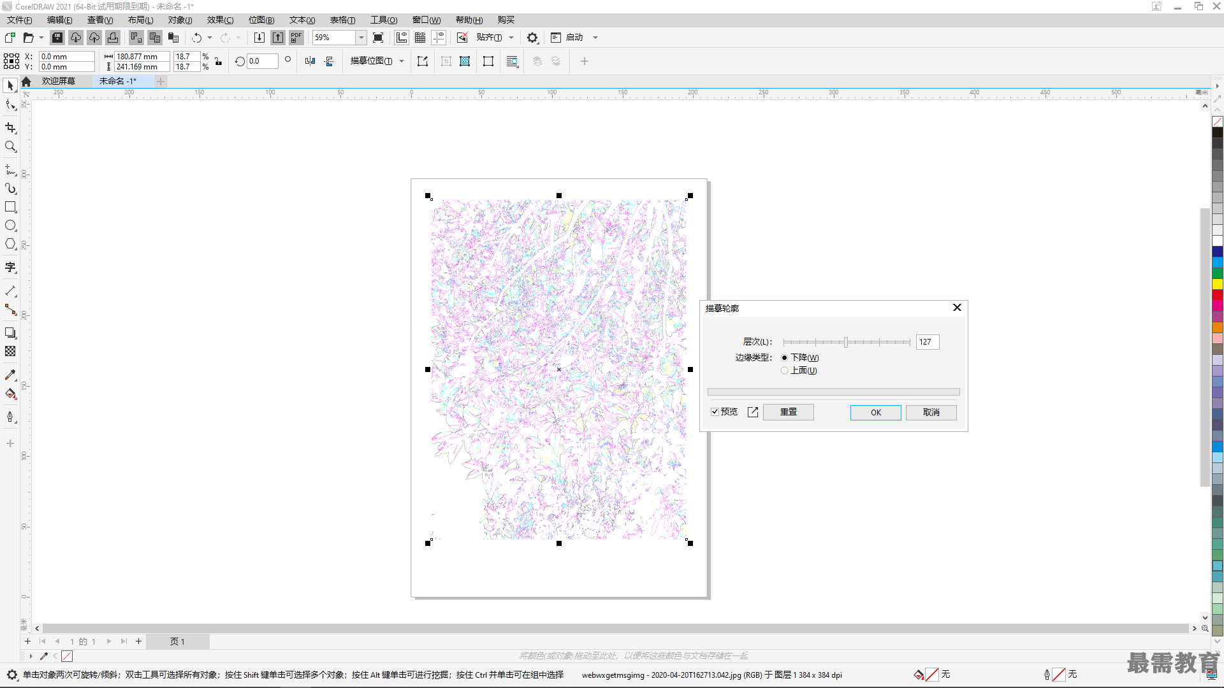Select the Parallel Dimension tool
Viewport: 1224px width, 688px height.
coord(10,291)
